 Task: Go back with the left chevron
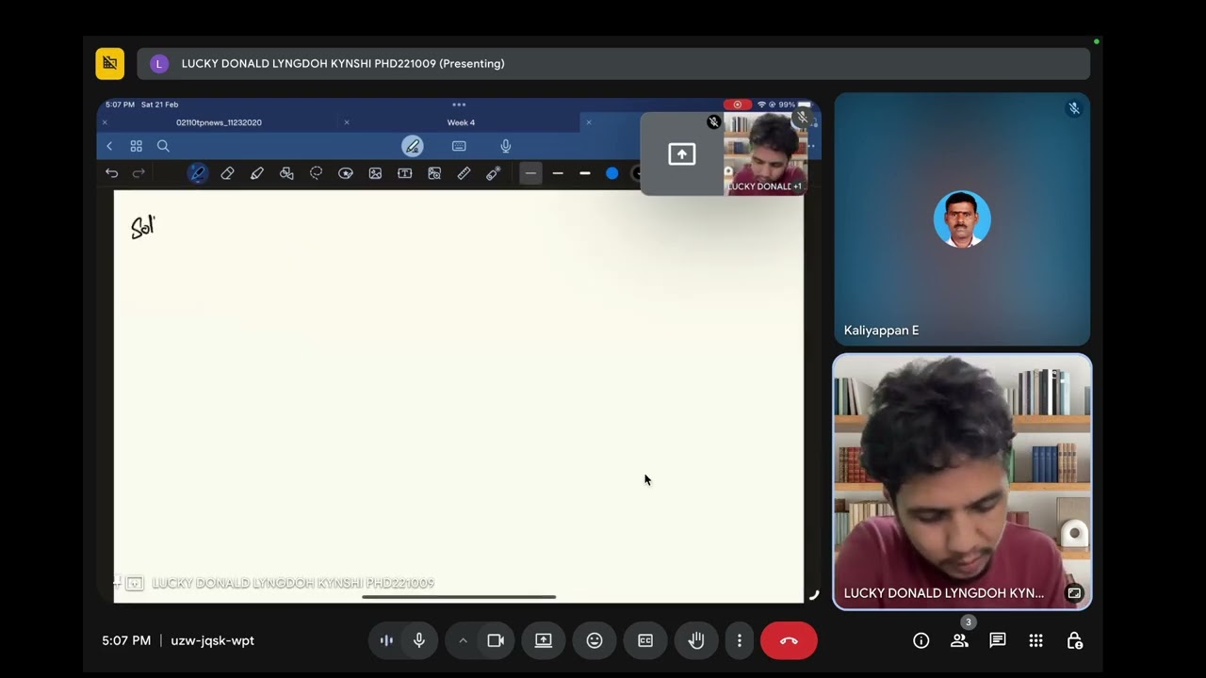coord(109,146)
